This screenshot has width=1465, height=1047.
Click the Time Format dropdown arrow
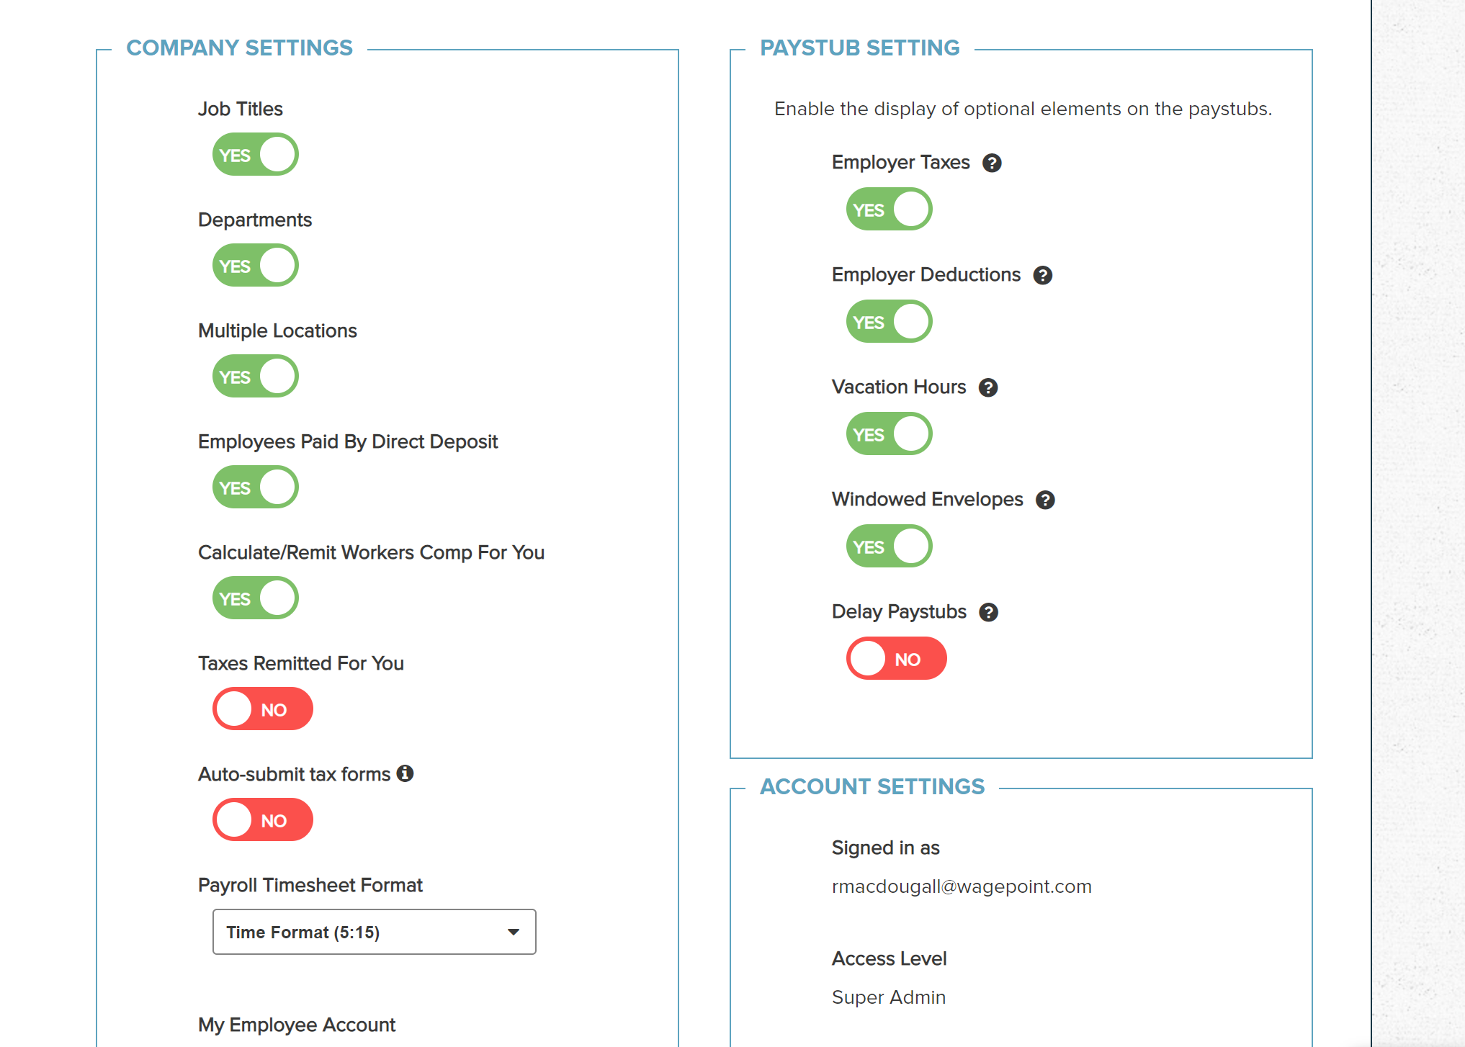514,933
